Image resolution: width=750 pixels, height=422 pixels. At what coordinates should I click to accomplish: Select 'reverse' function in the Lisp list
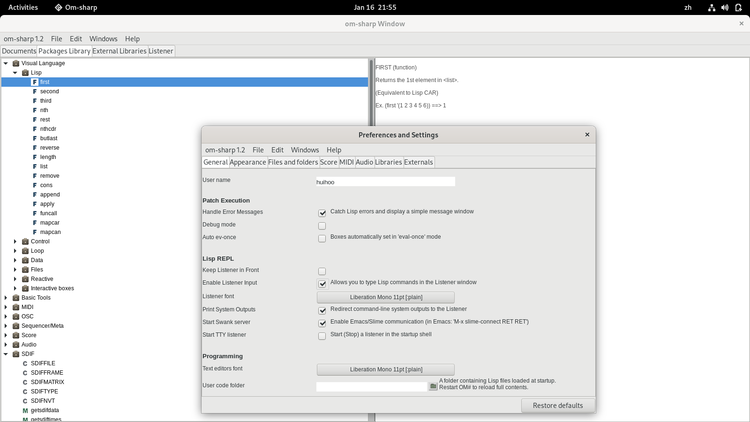pyautogui.click(x=50, y=148)
